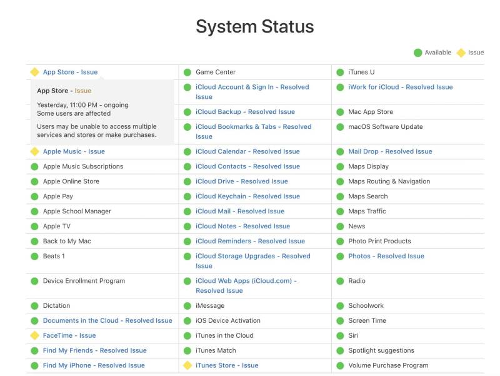This screenshot has width=500, height=376.
Task: Open Find My iPhone resolved issue link
Action: click(94, 365)
